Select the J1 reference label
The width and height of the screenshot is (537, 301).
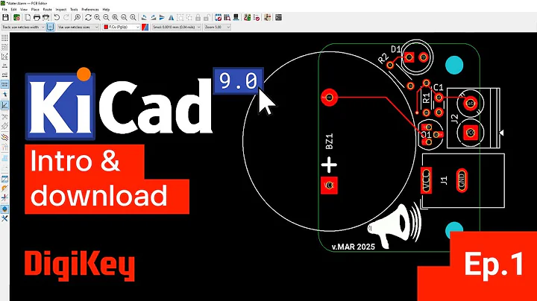[444, 180]
